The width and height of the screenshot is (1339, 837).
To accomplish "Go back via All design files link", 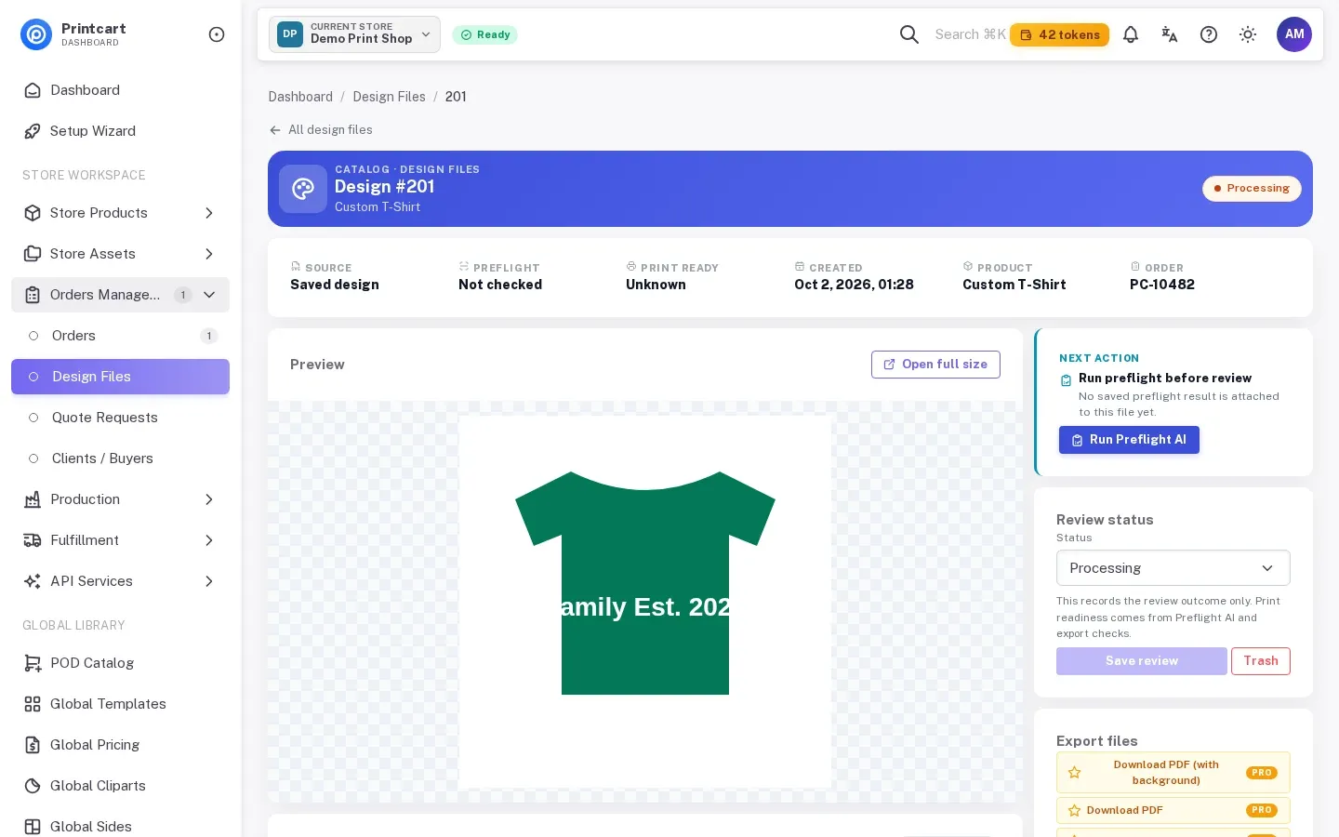I will [321, 130].
